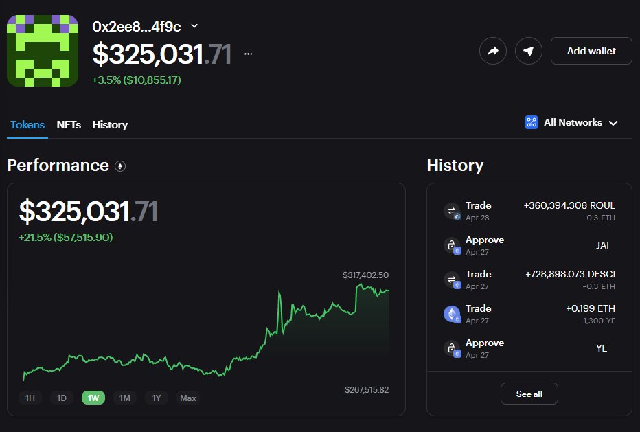This screenshot has height=432, width=640.
Task: Click the ETH icon on the Apr 27 trade
Action: [453, 314]
